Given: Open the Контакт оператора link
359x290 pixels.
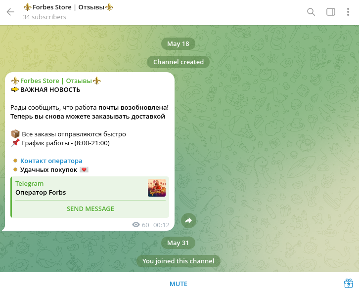Looking at the screenshot, I should pos(51,161).
